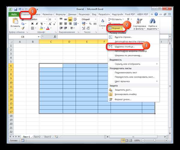This screenshot has width=180, height=150.
Task: Click the Undo arrow icon
Action: point(20,9)
